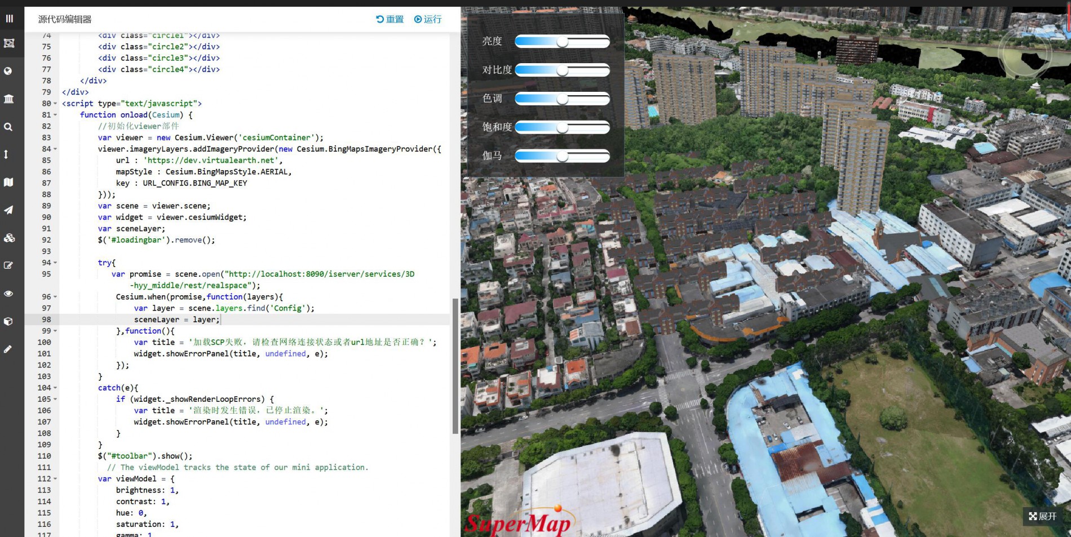This screenshot has width=1071, height=537.
Task: Click line number 90 in gutter
Action: click(x=46, y=217)
